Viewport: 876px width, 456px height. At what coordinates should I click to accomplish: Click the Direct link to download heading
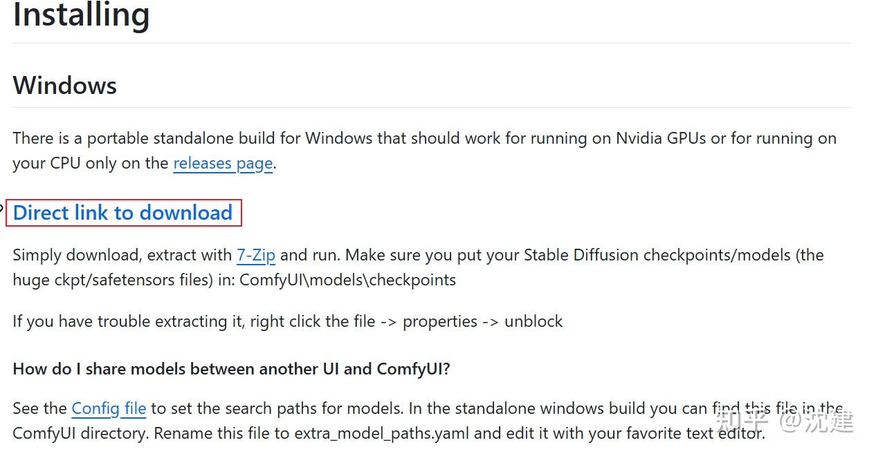point(123,213)
